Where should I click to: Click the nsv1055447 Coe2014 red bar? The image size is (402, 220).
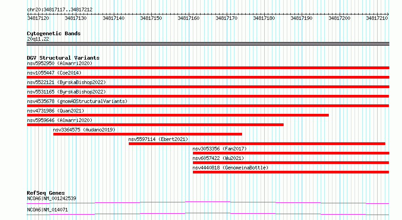click(208, 77)
